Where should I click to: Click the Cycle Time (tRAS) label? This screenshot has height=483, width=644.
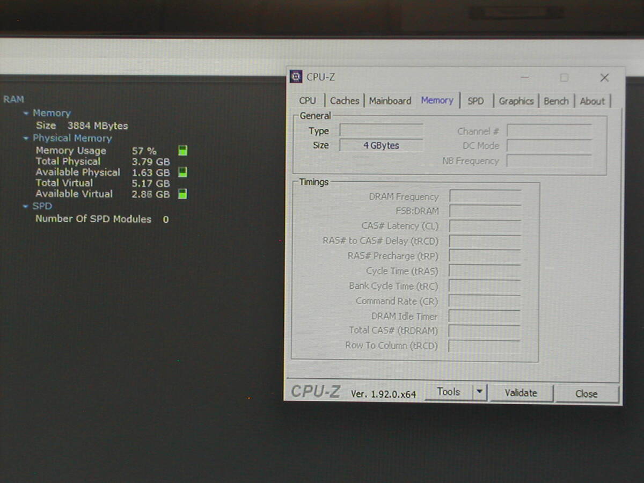[x=402, y=271]
